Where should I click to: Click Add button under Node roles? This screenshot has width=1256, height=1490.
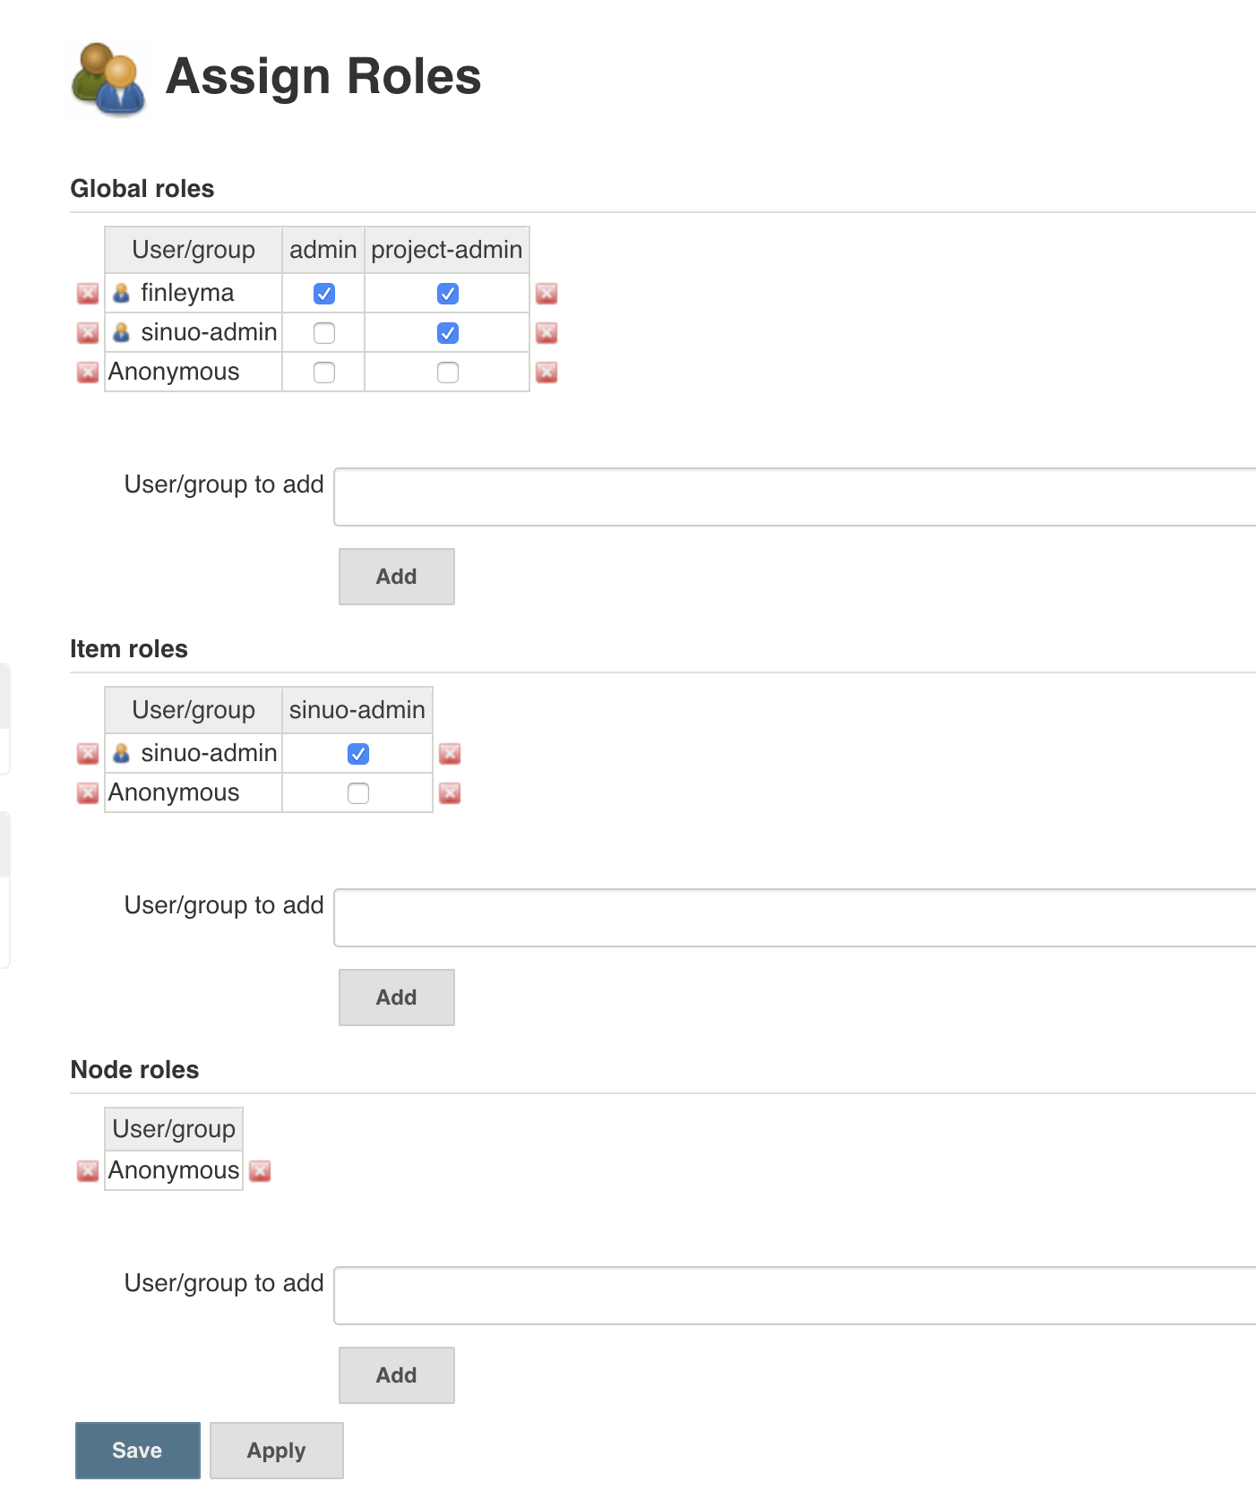click(397, 1375)
